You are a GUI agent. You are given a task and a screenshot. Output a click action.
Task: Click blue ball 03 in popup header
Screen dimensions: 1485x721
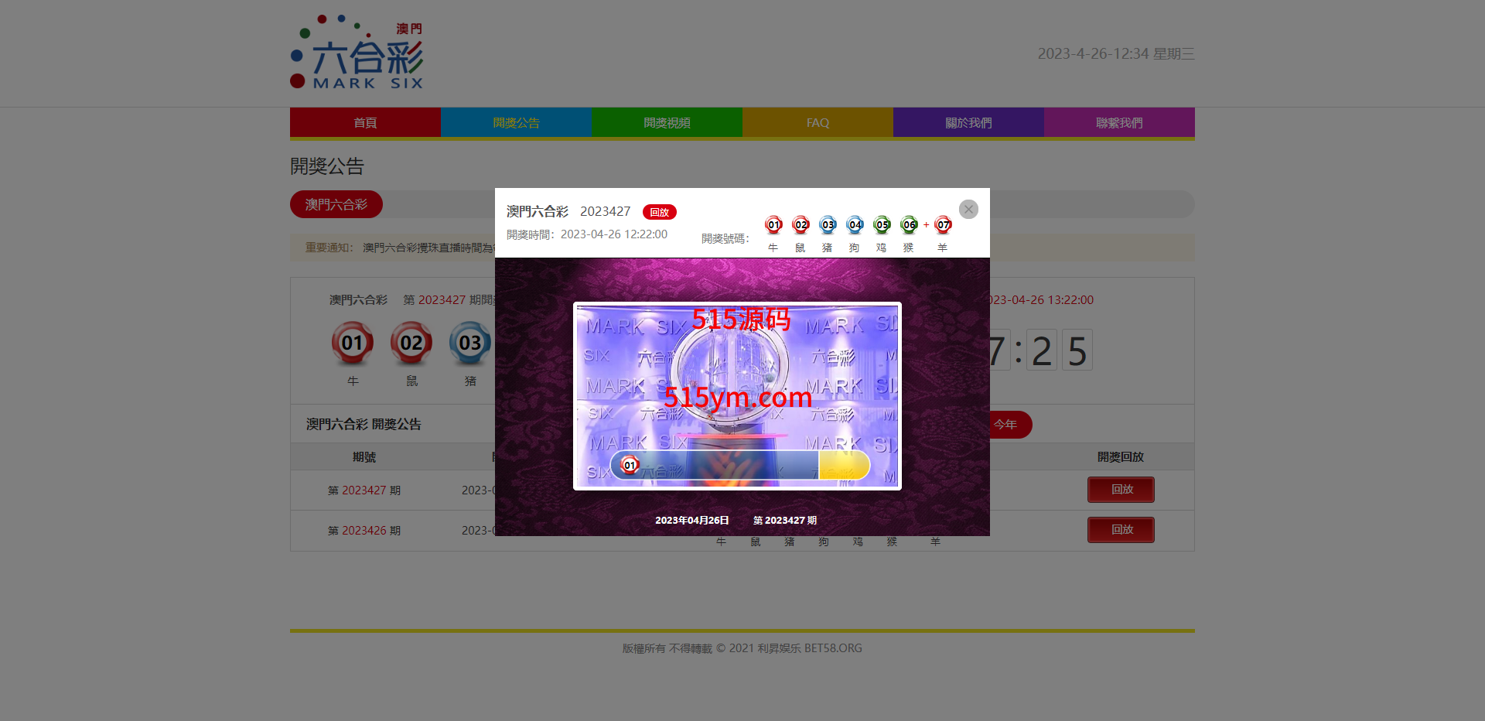(828, 225)
